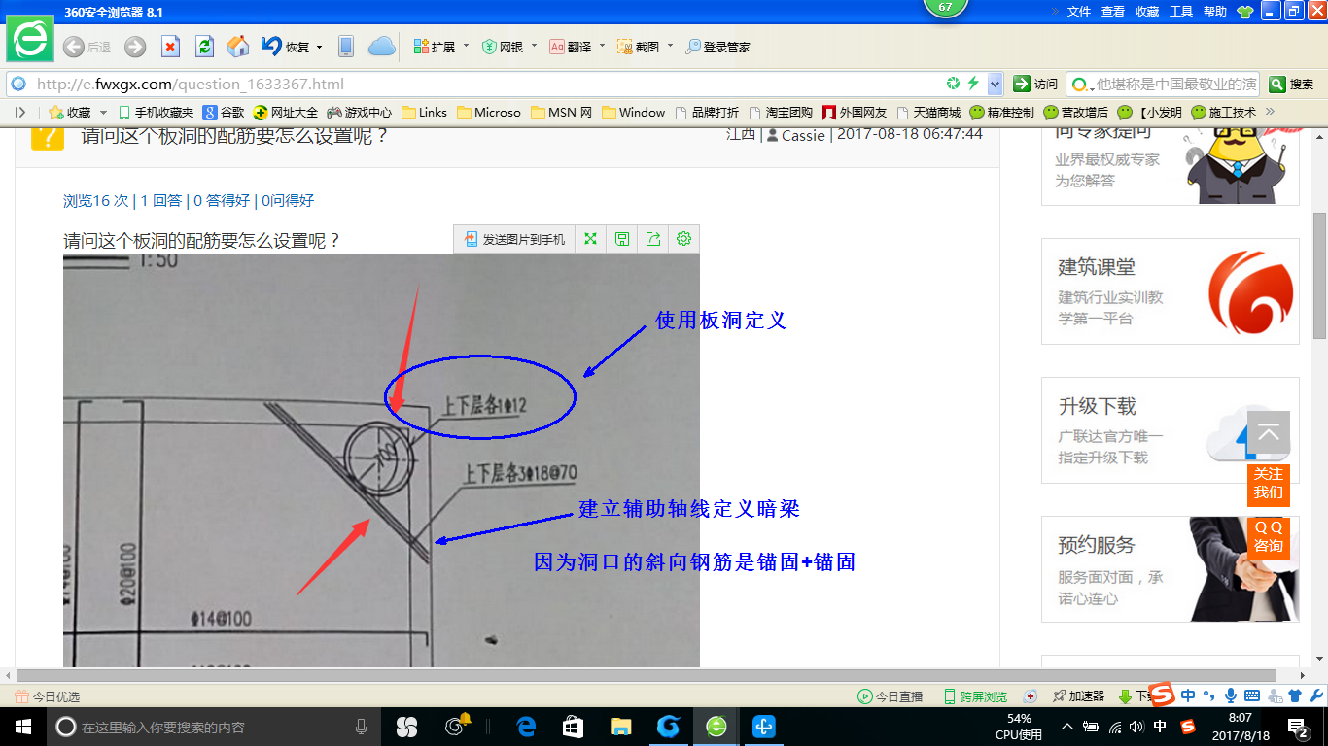Open the 扩展 extensions button
Image resolution: width=1328 pixels, height=746 pixels.
point(434,47)
